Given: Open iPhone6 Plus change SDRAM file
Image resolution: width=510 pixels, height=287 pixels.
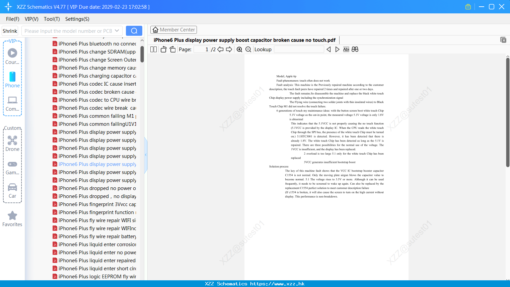Looking at the screenshot, I should coord(94,52).
